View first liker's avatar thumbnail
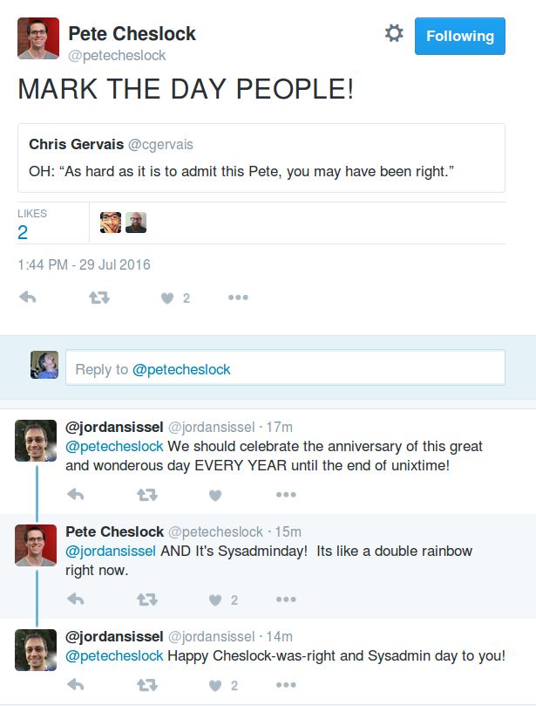This screenshot has height=706, width=536. 111,223
